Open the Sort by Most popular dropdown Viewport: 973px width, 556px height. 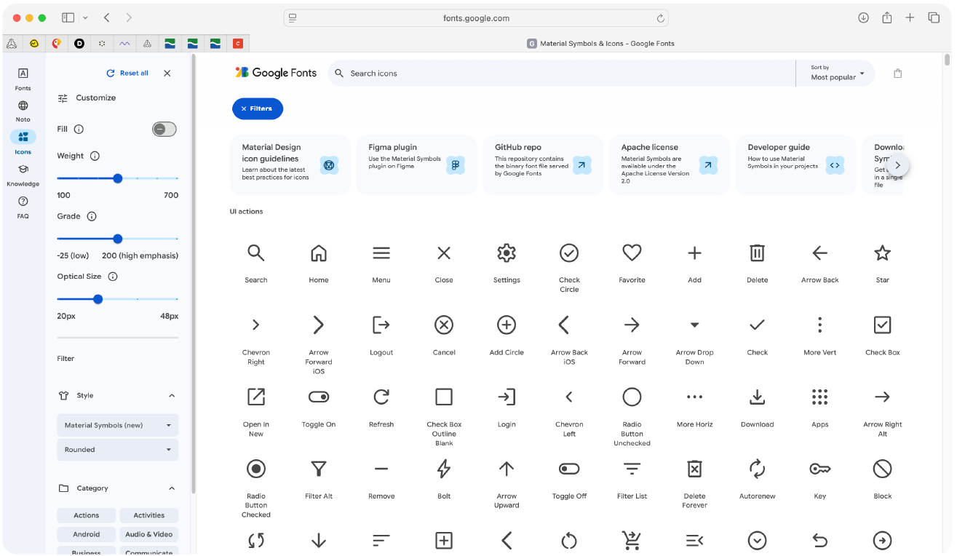point(837,73)
